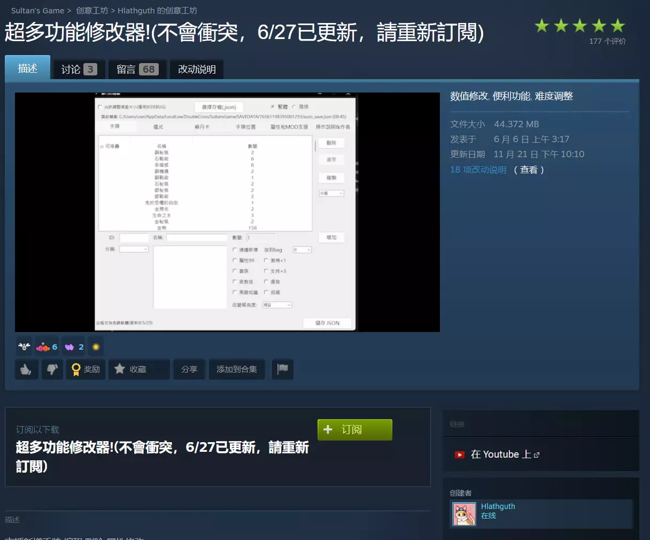Switch to the 描述 tab
Viewport: 650px width, 540px height.
(x=28, y=68)
